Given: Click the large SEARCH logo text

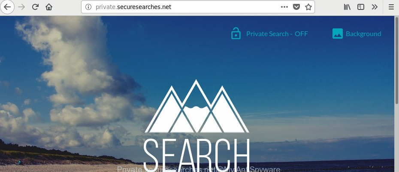Looking at the screenshot, I should pyautogui.click(x=196, y=155).
